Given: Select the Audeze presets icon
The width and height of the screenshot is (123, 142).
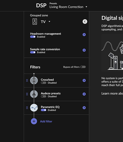Looking at the screenshot, I should pos(34,94).
